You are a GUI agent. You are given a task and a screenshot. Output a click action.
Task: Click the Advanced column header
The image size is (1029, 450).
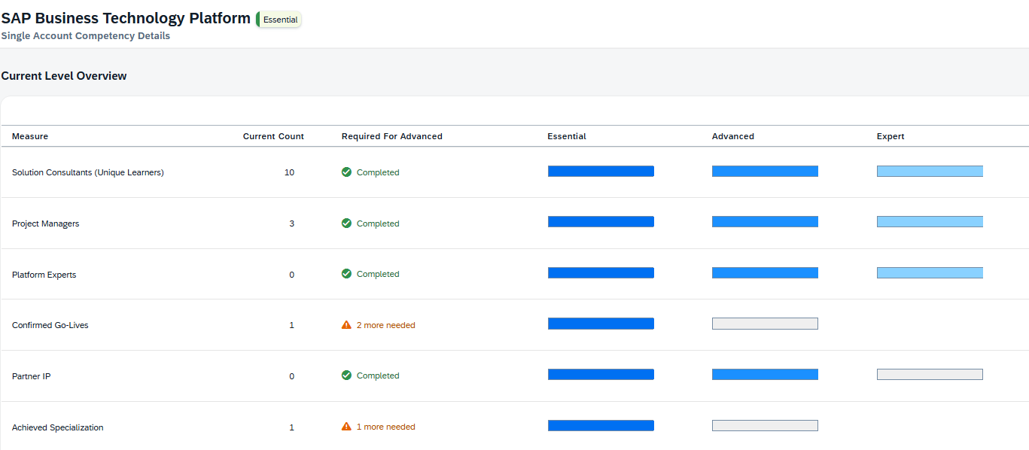(732, 136)
